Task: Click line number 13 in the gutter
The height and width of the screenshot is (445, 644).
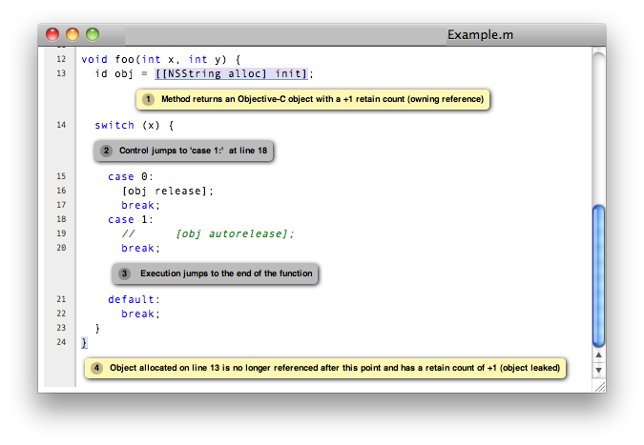Action: 60,74
